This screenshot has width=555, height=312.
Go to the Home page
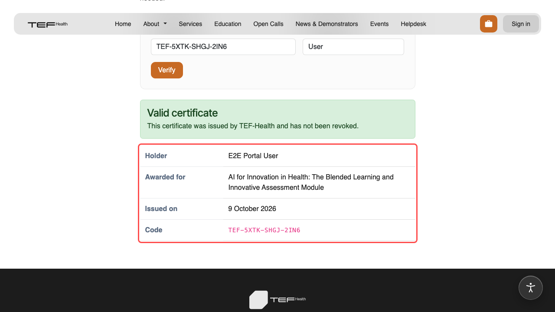click(x=123, y=24)
